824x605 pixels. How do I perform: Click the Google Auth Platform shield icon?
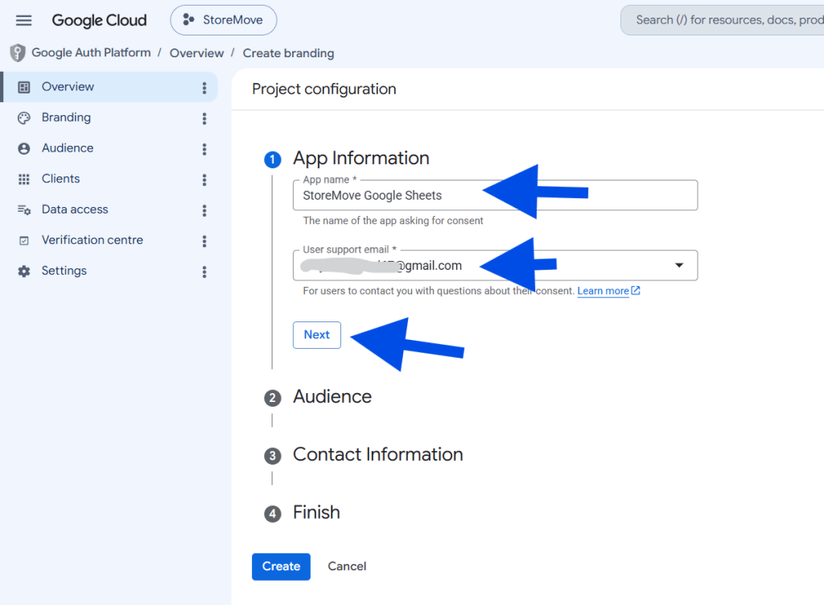tap(18, 52)
